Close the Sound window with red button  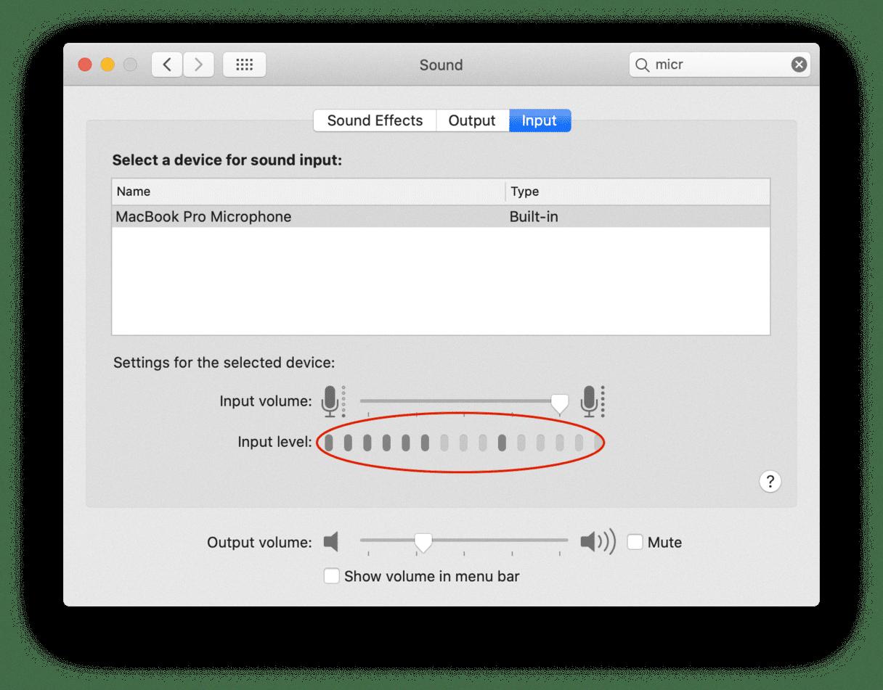[85, 65]
